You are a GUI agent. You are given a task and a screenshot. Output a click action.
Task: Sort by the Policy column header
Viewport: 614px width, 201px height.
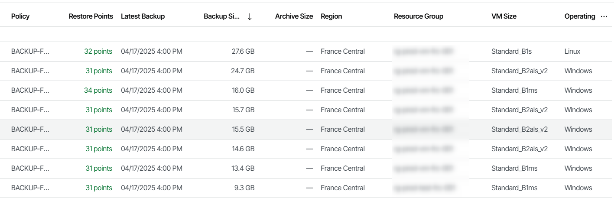pyautogui.click(x=20, y=16)
